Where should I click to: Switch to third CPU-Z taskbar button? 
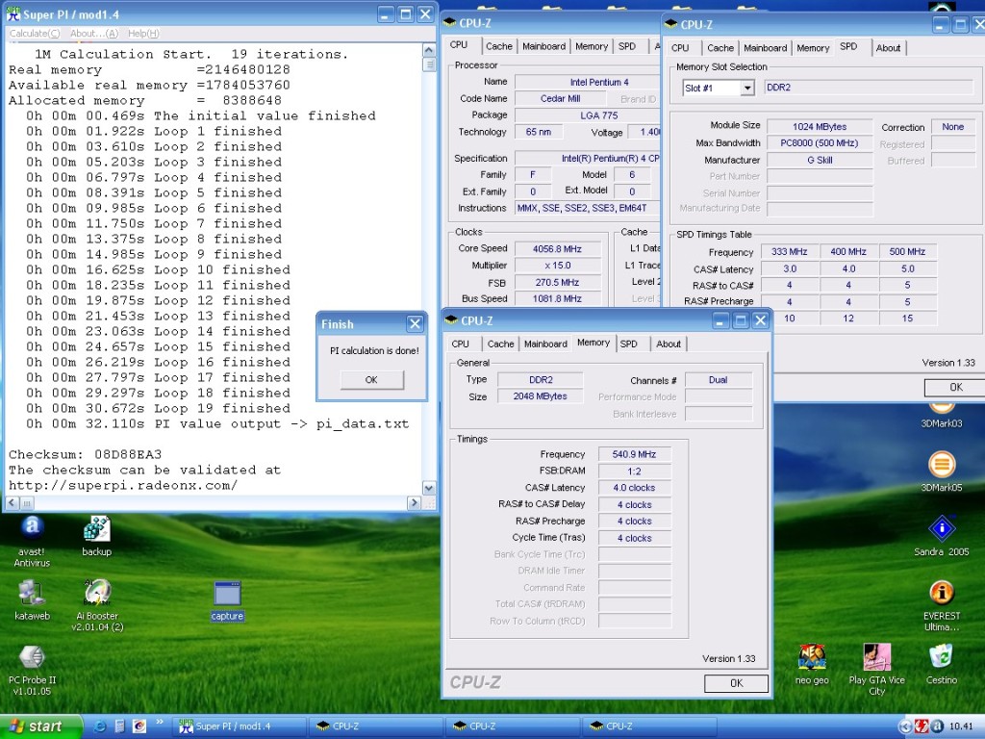coord(648,726)
